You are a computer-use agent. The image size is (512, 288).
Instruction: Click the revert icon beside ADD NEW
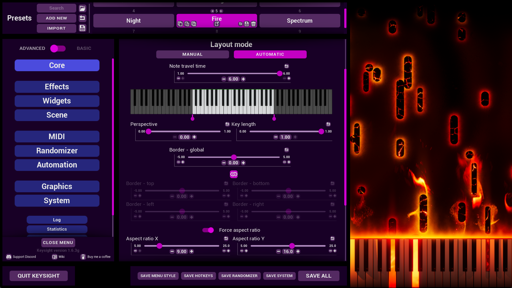point(82,18)
